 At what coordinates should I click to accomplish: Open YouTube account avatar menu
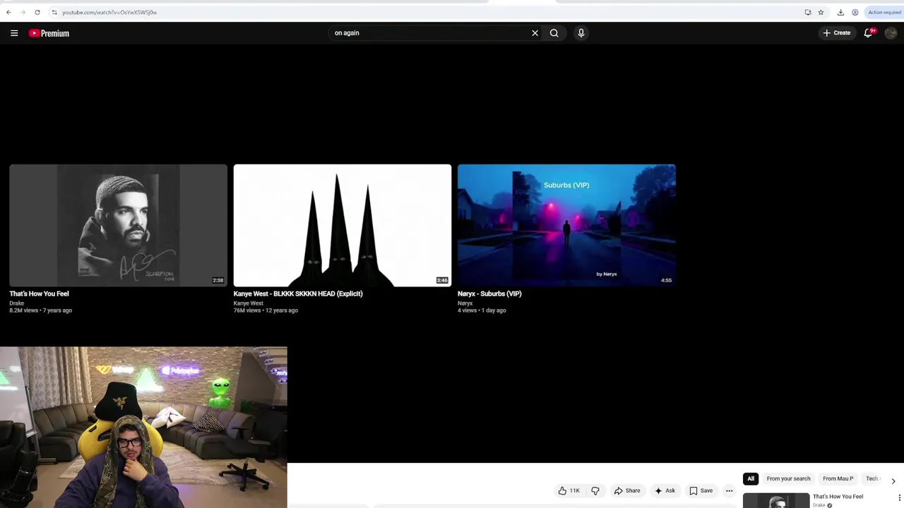point(891,33)
